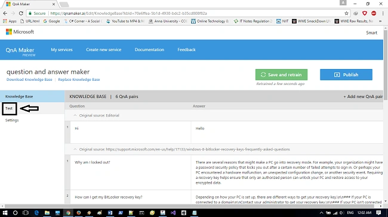Open the Documentation menu item
The image size is (388, 217).
tap(149, 50)
